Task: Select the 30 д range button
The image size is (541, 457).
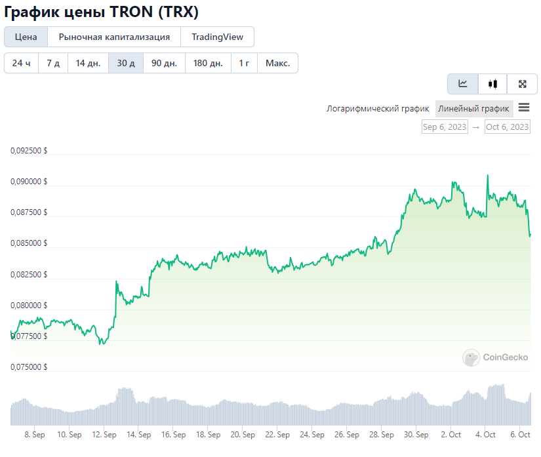Action: 126,63
